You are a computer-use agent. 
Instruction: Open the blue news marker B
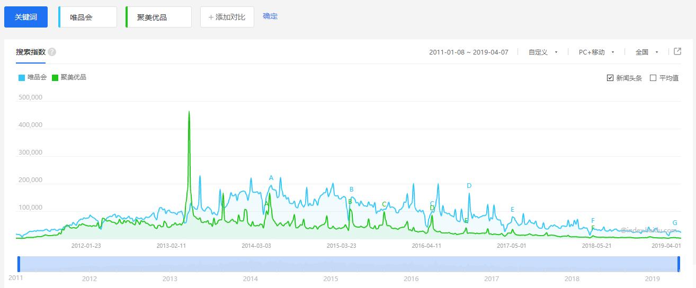(351, 190)
